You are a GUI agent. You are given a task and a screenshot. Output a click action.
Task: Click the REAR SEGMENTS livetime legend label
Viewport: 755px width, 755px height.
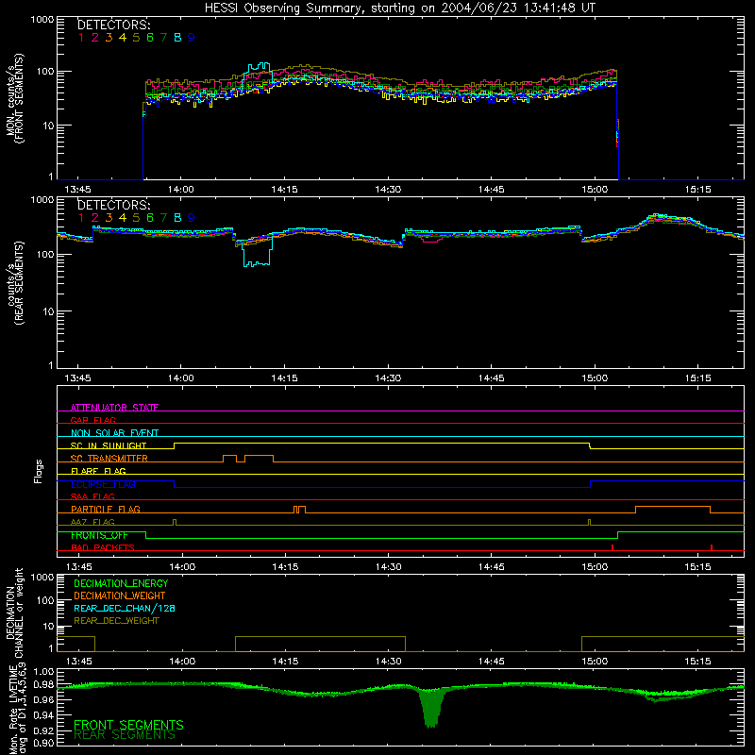coord(125,735)
